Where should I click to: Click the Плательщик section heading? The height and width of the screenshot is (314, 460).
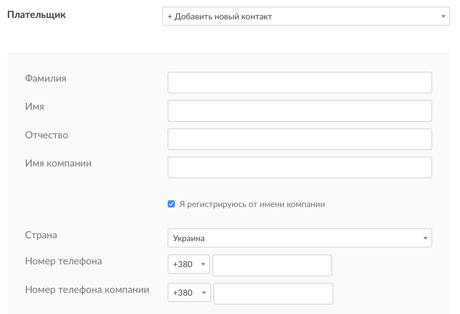point(36,15)
